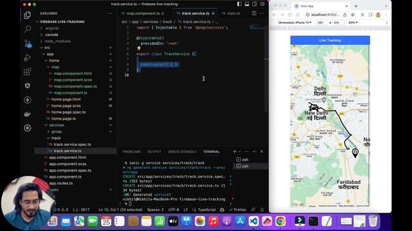Viewport: 412px width, 231px height.
Task: Open the zoom percentage dropdown in device toolbar
Action: pos(353,22)
